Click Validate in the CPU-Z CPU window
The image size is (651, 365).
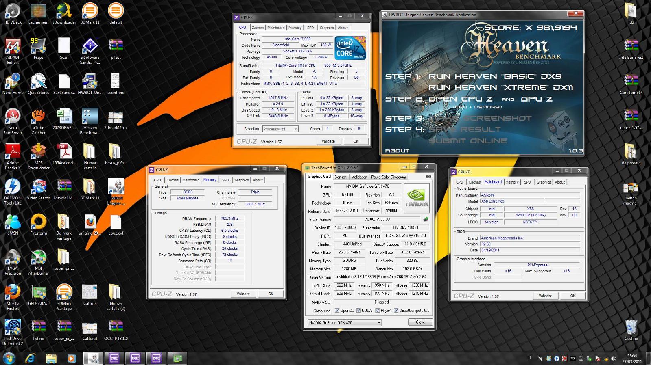pos(328,141)
